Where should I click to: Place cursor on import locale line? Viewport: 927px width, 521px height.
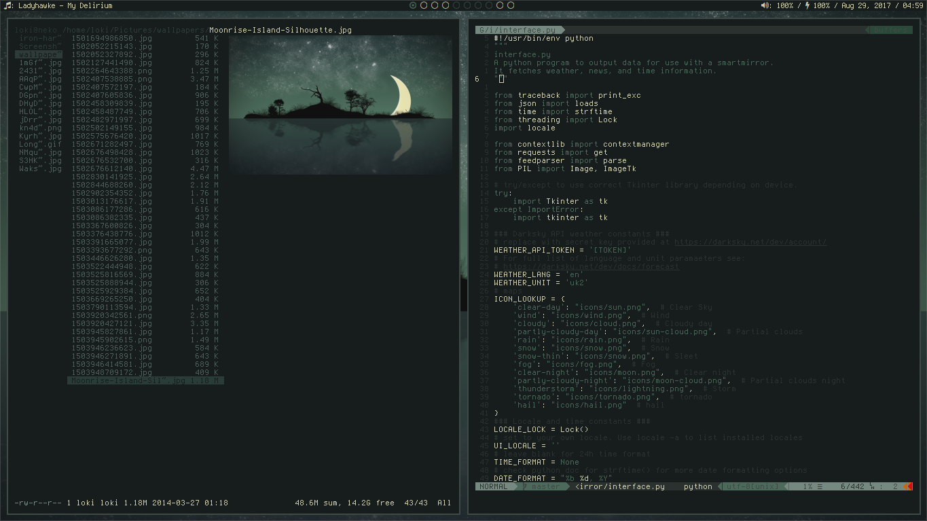(524, 128)
